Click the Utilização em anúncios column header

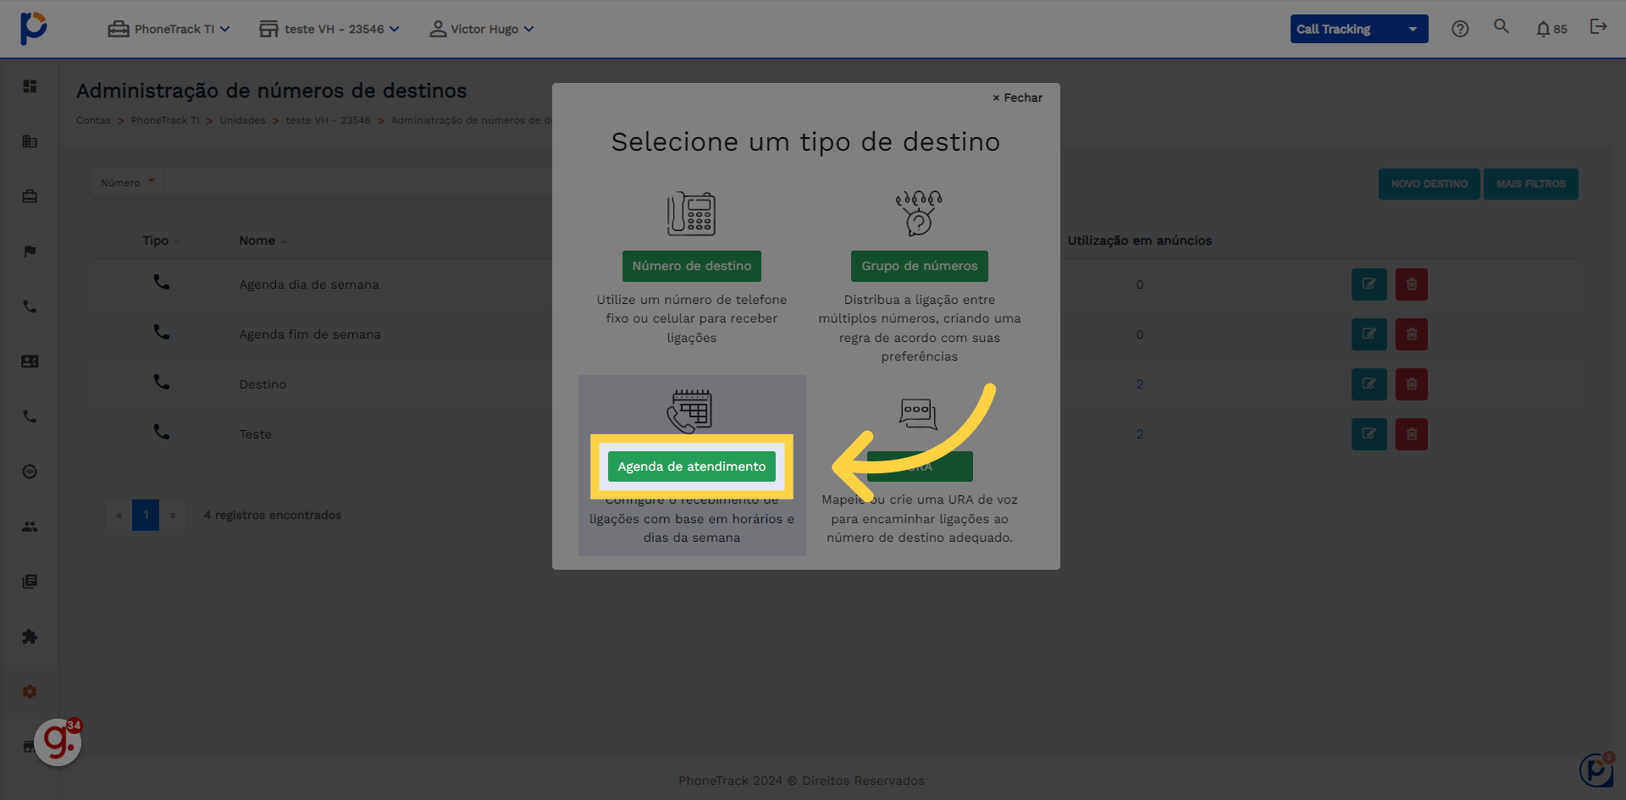point(1139,240)
